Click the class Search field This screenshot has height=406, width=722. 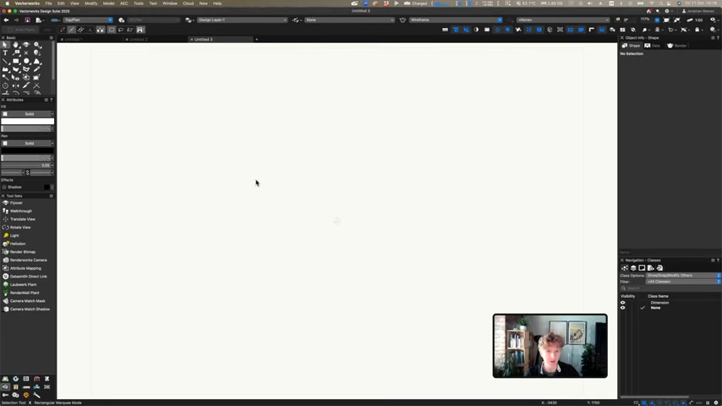pyautogui.click(x=670, y=288)
